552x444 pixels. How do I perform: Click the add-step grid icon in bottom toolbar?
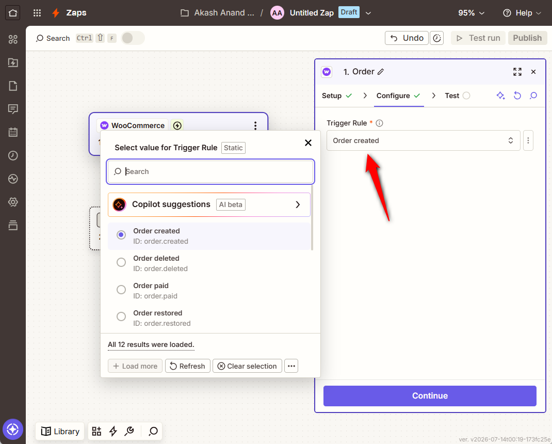pyautogui.click(x=96, y=431)
